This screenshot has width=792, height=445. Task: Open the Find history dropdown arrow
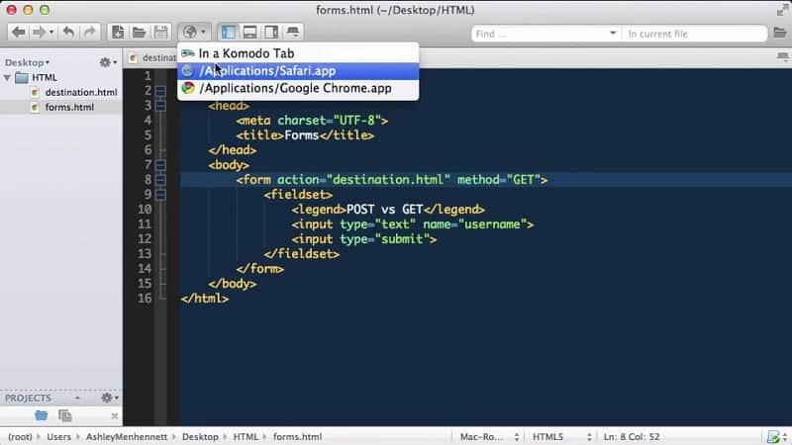[x=613, y=34]
